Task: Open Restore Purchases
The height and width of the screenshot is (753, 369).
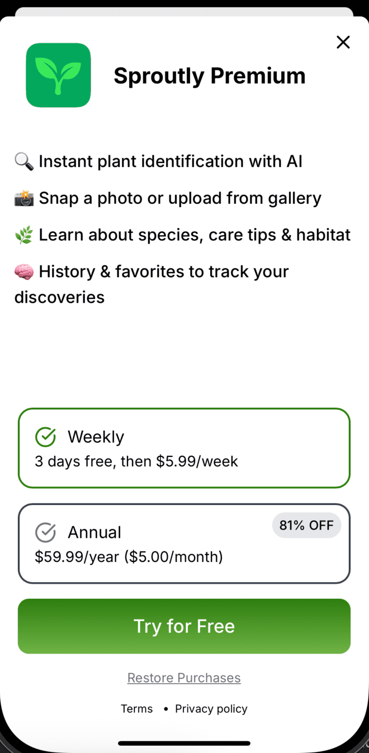Action: 184,678
